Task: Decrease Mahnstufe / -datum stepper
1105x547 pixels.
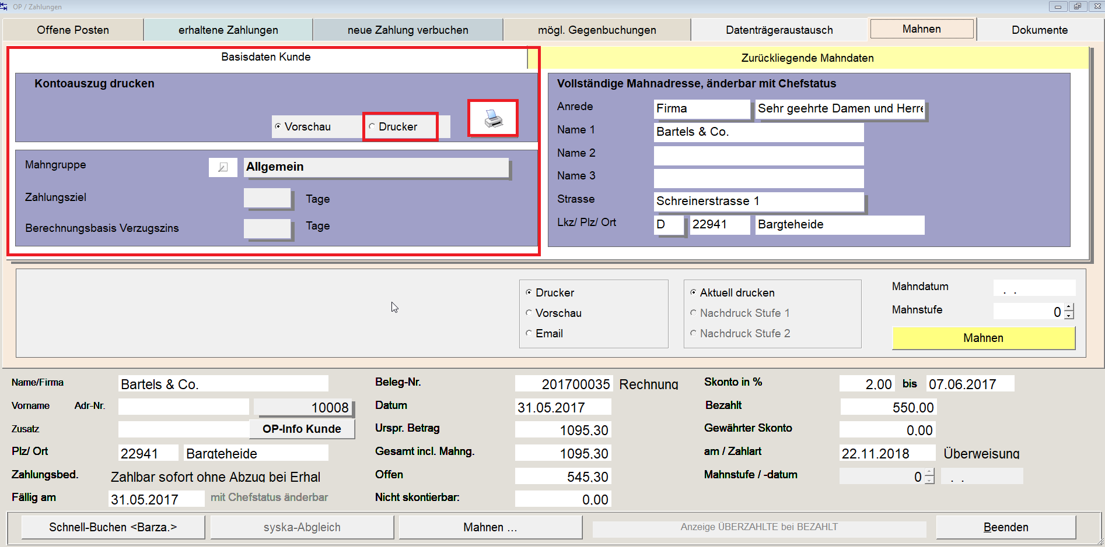Action: [929, 480]
